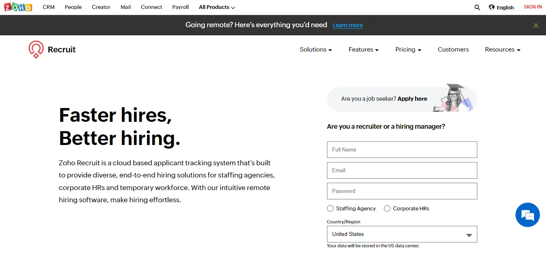Click the Zoho logo icon
Image resolution: width=546 pixels, height=253 pixels.
18,7
